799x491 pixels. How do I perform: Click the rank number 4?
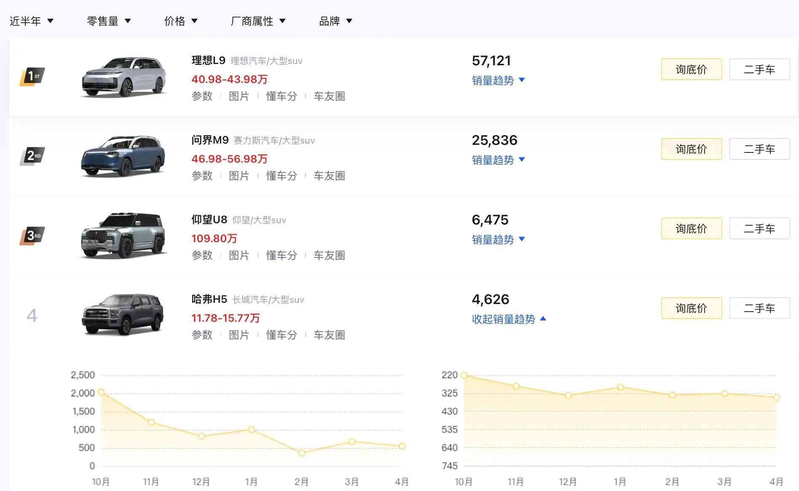click(x=32, y=315)
